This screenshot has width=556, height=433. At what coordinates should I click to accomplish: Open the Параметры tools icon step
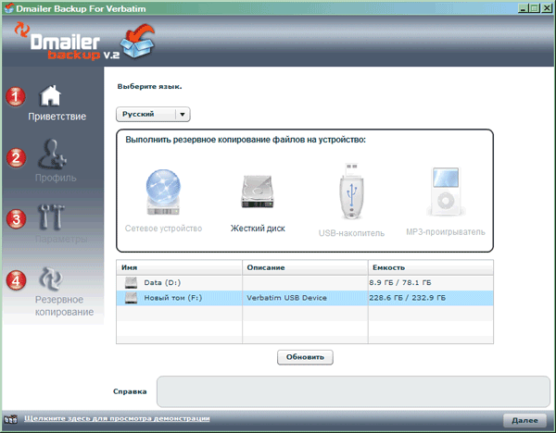tap(51, 216)
